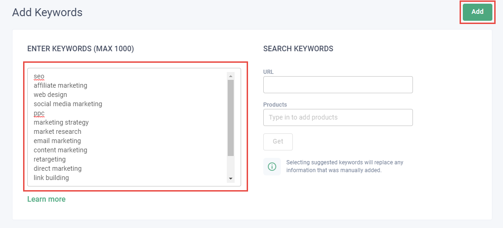Focus the URL input field
This screenshot has height=228, width=503.
[x=338, y=85]
